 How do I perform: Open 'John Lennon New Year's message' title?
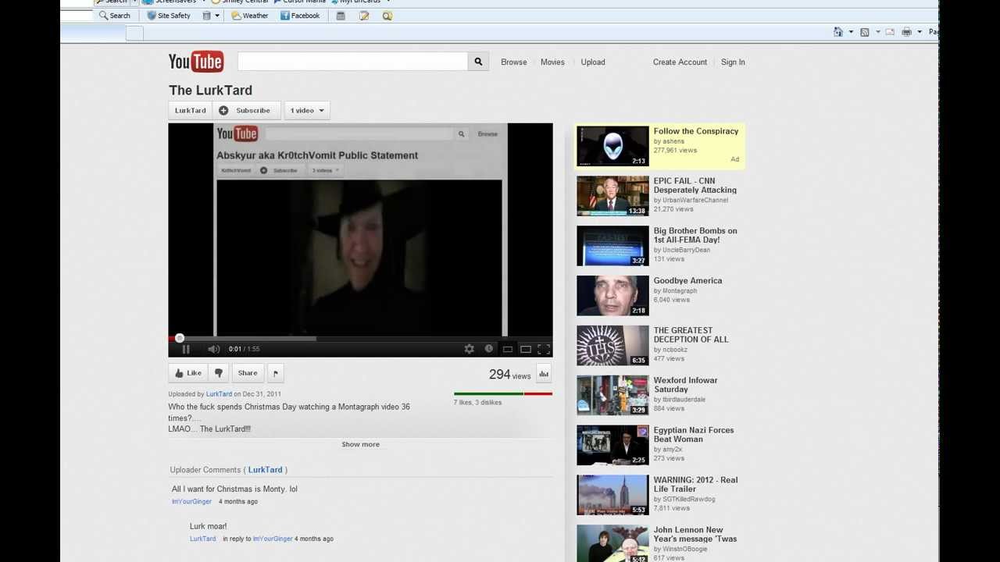coord(695,535)
